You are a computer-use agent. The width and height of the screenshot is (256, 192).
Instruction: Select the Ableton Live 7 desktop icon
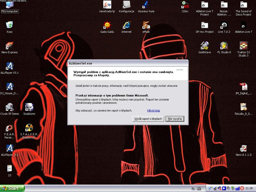click(243, 27)
